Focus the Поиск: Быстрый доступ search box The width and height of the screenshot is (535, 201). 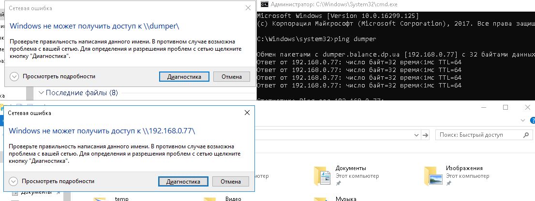click(484, 135)
